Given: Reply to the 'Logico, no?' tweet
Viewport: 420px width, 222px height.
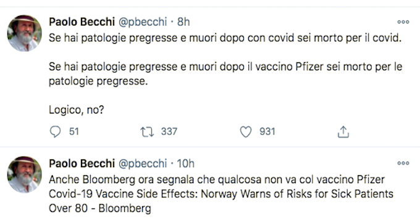Looking at the screenshot, I should coord(56,132).
